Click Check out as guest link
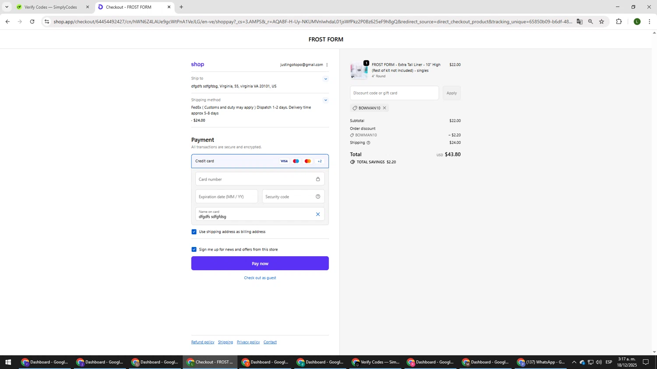 (260, 278)
